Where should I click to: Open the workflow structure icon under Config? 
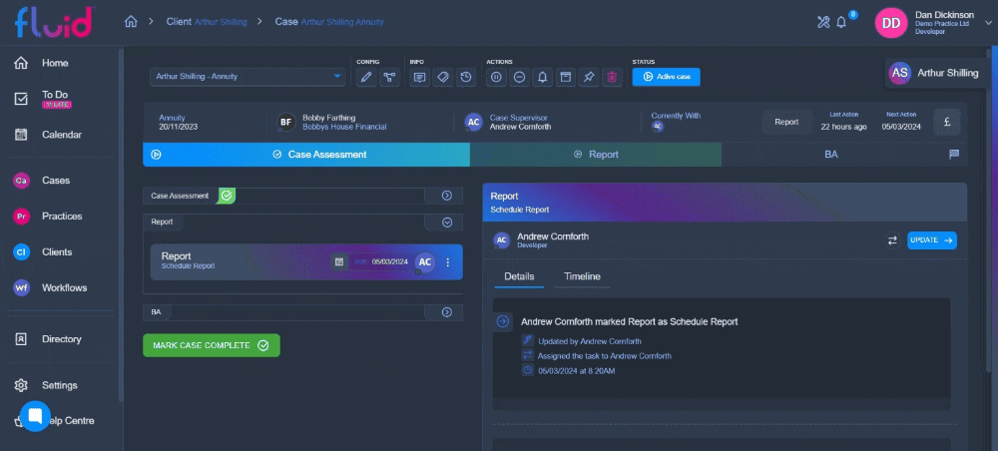click(389, 77)
